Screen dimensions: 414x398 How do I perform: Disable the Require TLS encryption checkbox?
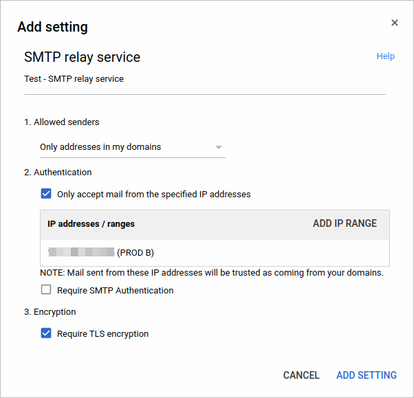click(x=46, y=334)
